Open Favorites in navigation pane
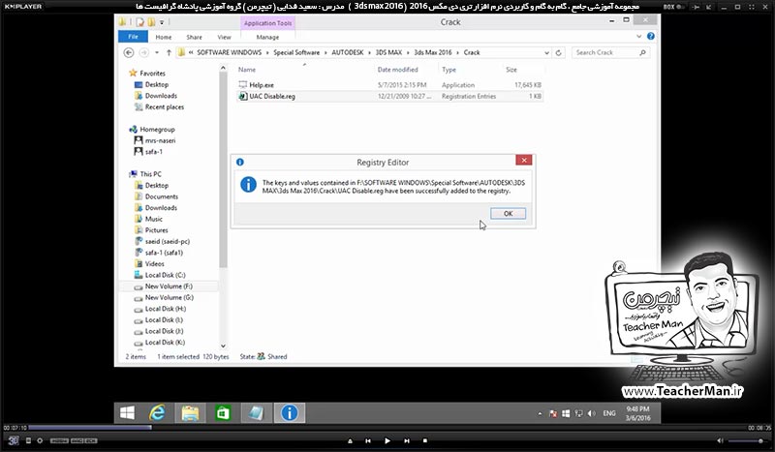Image resolution: width=775 pixels, height=452 pixels. click(152, 74)
